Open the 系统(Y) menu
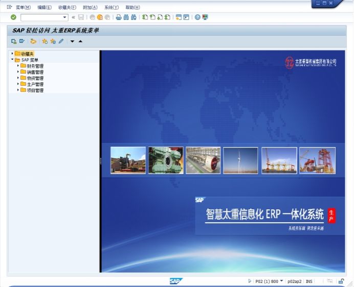 pos(112,8)
